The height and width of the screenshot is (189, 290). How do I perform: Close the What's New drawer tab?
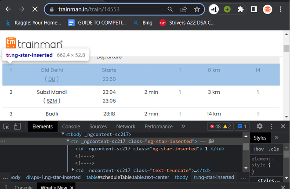pos(72,187)
